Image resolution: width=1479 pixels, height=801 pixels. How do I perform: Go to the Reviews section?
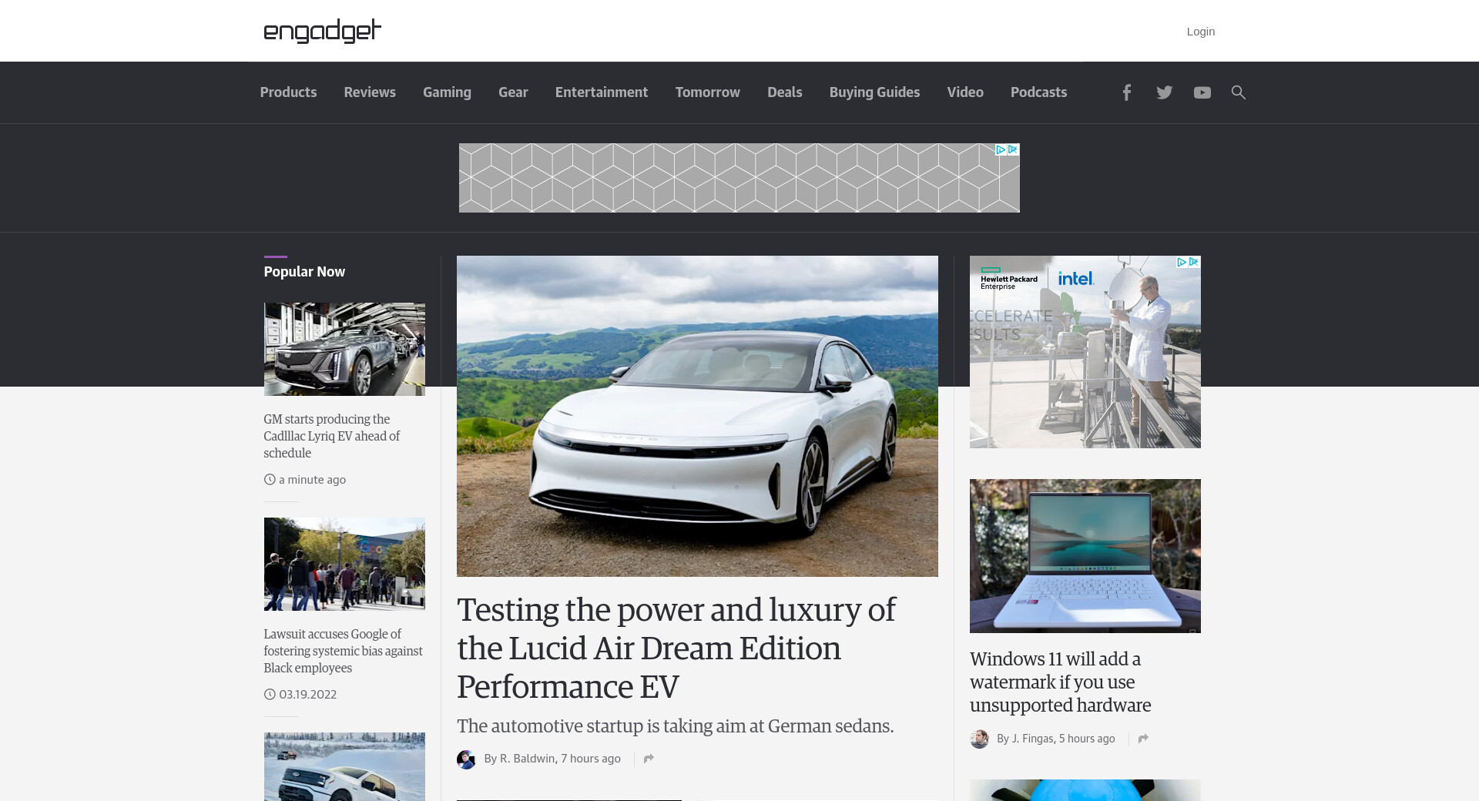[x=370, y=92]
